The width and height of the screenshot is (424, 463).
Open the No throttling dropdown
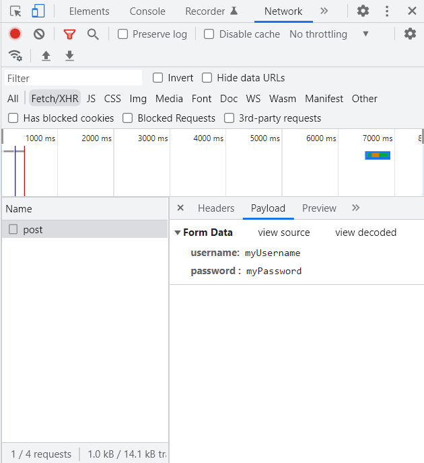point(329,34)
